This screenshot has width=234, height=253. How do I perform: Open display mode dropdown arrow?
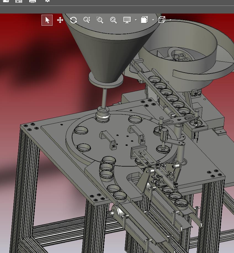[136, 20]
